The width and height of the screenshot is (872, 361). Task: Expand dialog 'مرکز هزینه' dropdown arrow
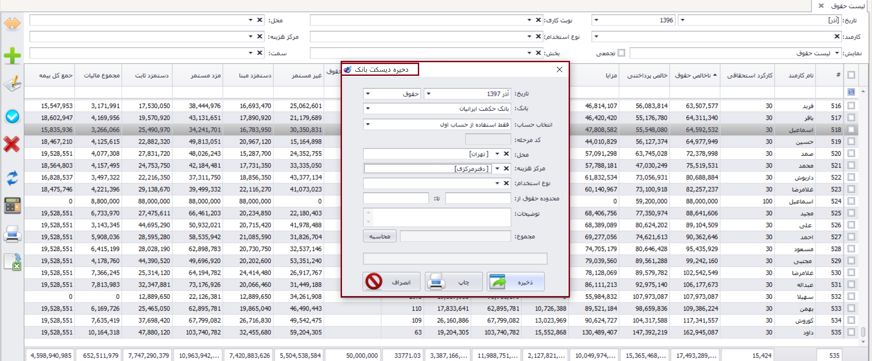coord(497,168)
